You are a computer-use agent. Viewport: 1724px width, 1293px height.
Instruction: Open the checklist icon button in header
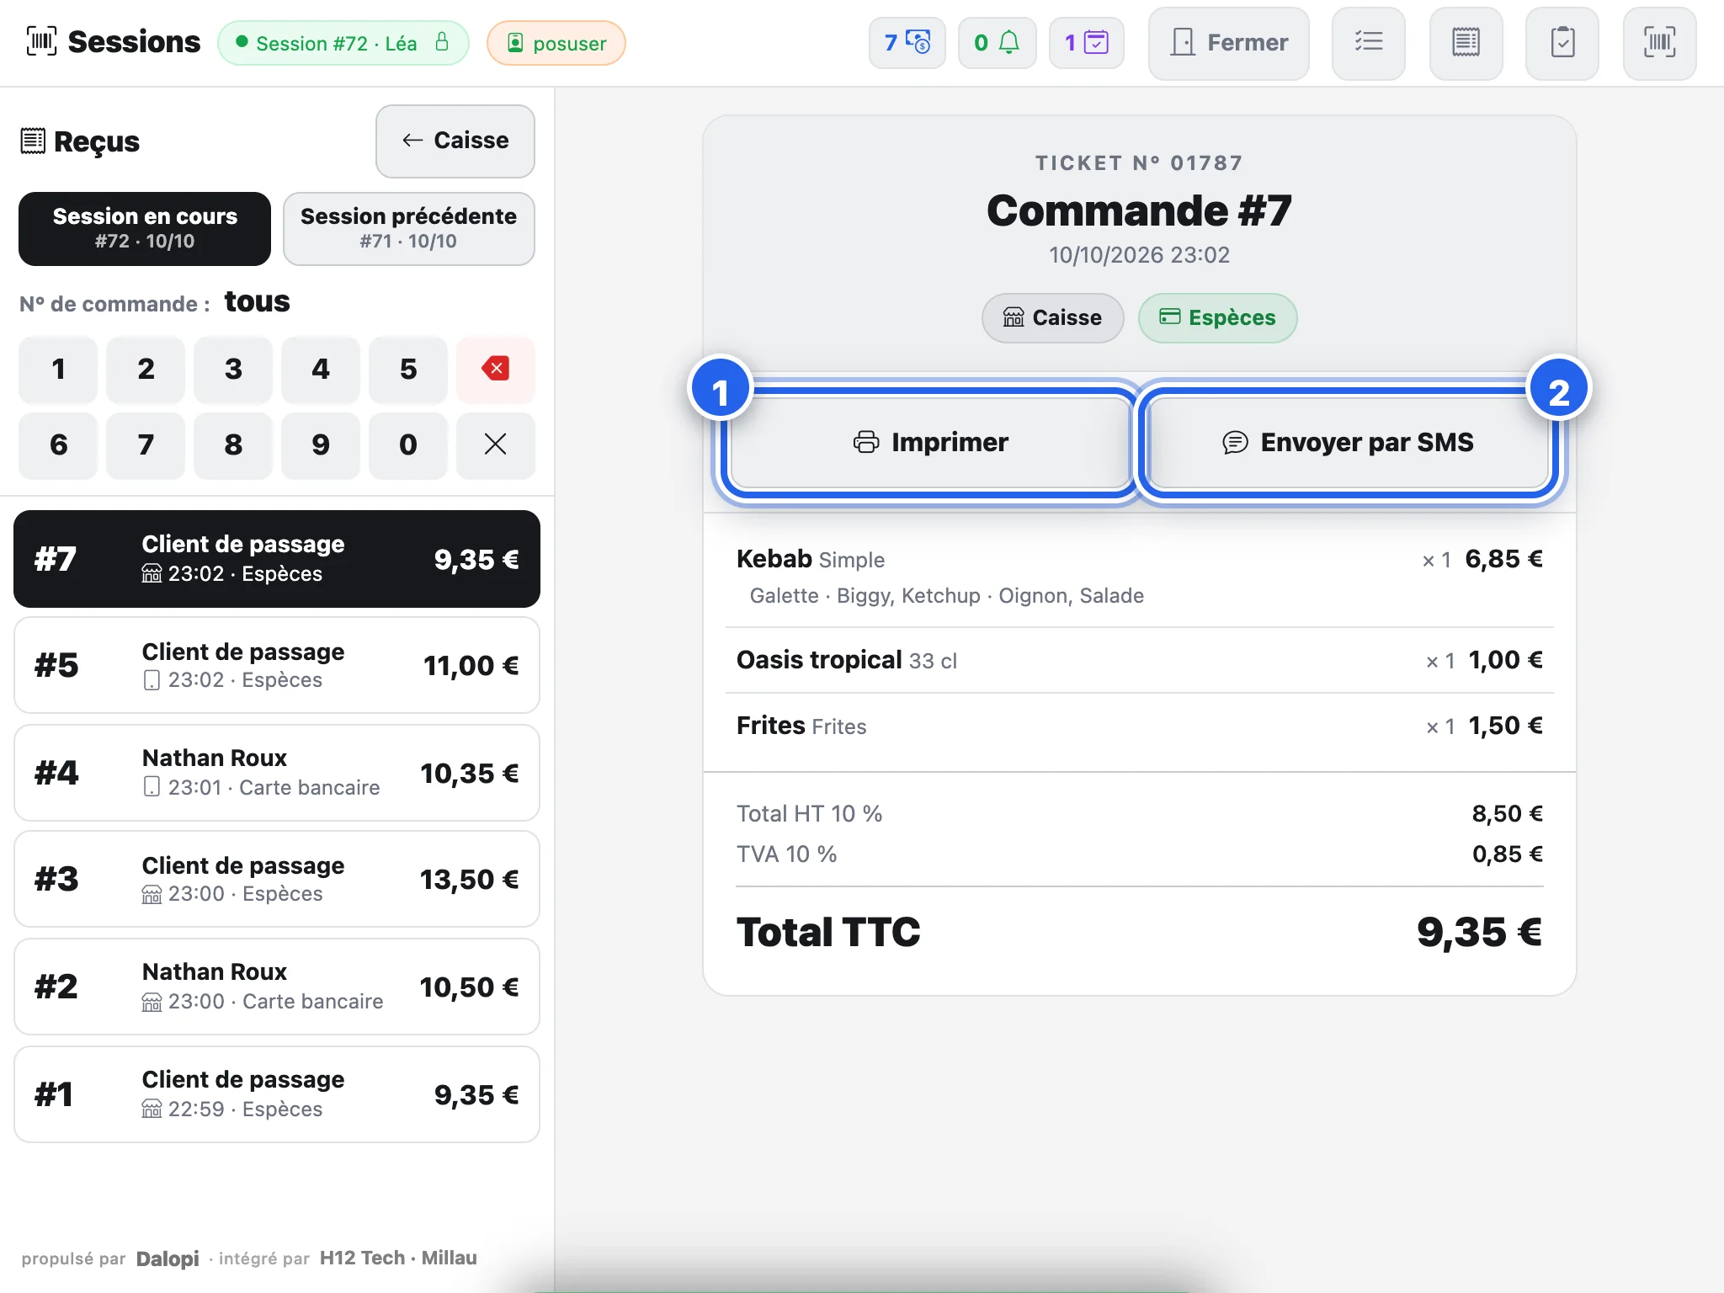1368,43
